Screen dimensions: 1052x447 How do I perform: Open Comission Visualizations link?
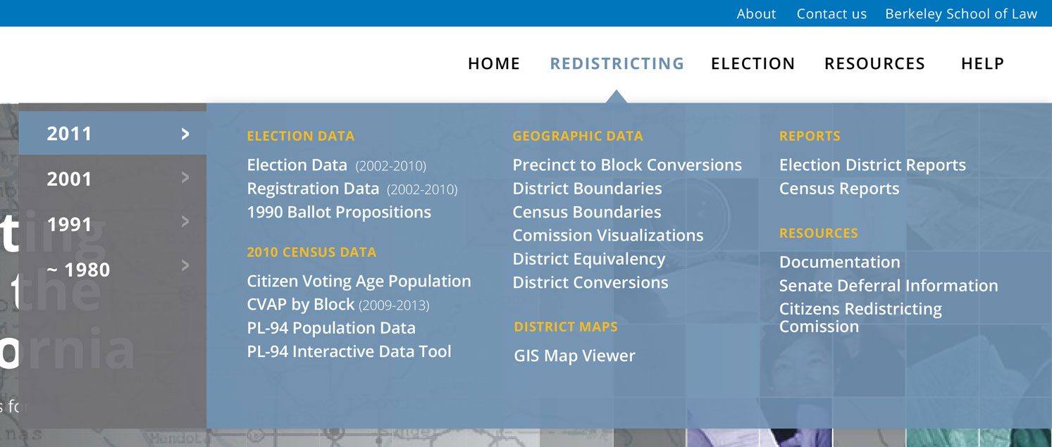pos(608,236)
